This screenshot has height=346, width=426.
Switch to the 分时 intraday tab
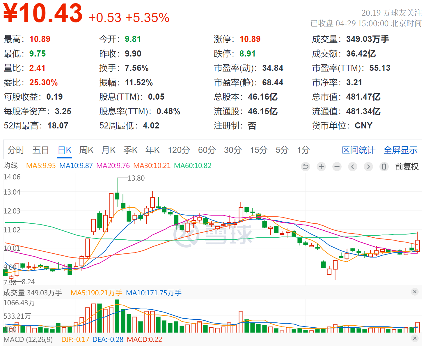(x=16, y=150)
